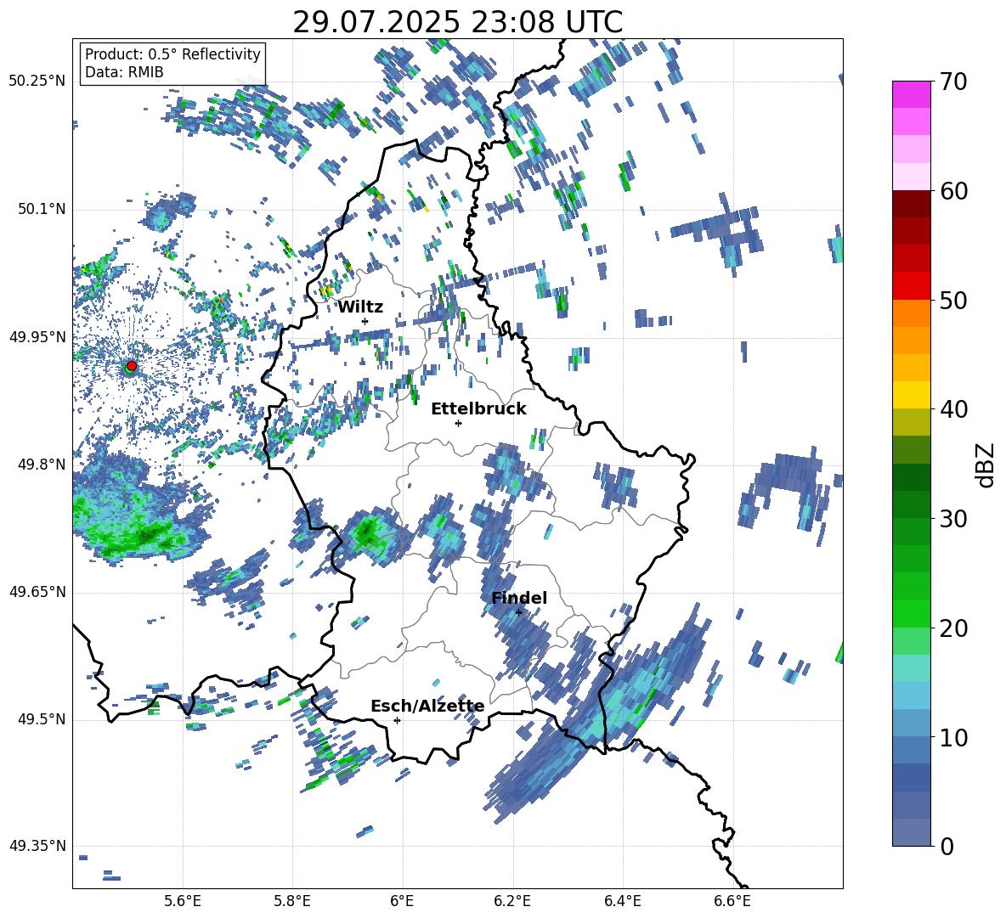
Task: Click the 50.25°N latitude label
Action: point(37,82)
